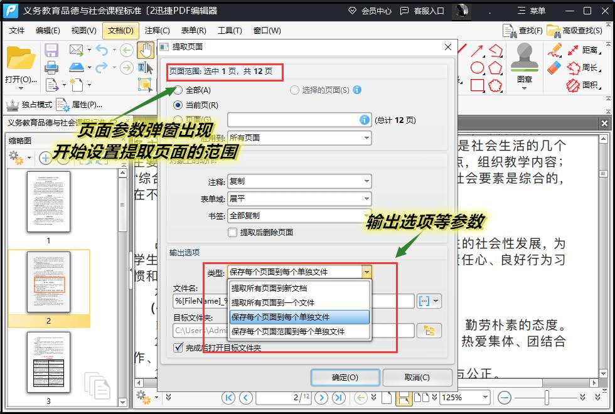Select the eraser annotation tool

coord(553,66)
